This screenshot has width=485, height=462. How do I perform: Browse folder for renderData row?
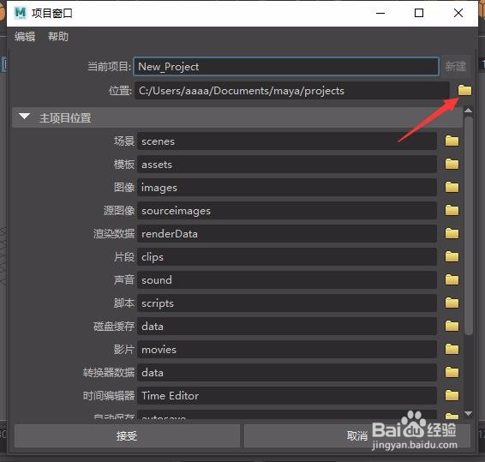[452, 234]
